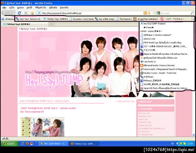Open the เครื่องมือ tools menu

click(53, 8)
